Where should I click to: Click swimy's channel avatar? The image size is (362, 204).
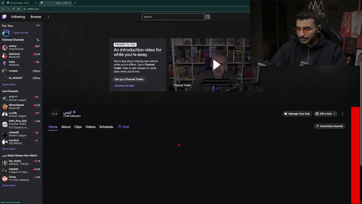5,47
